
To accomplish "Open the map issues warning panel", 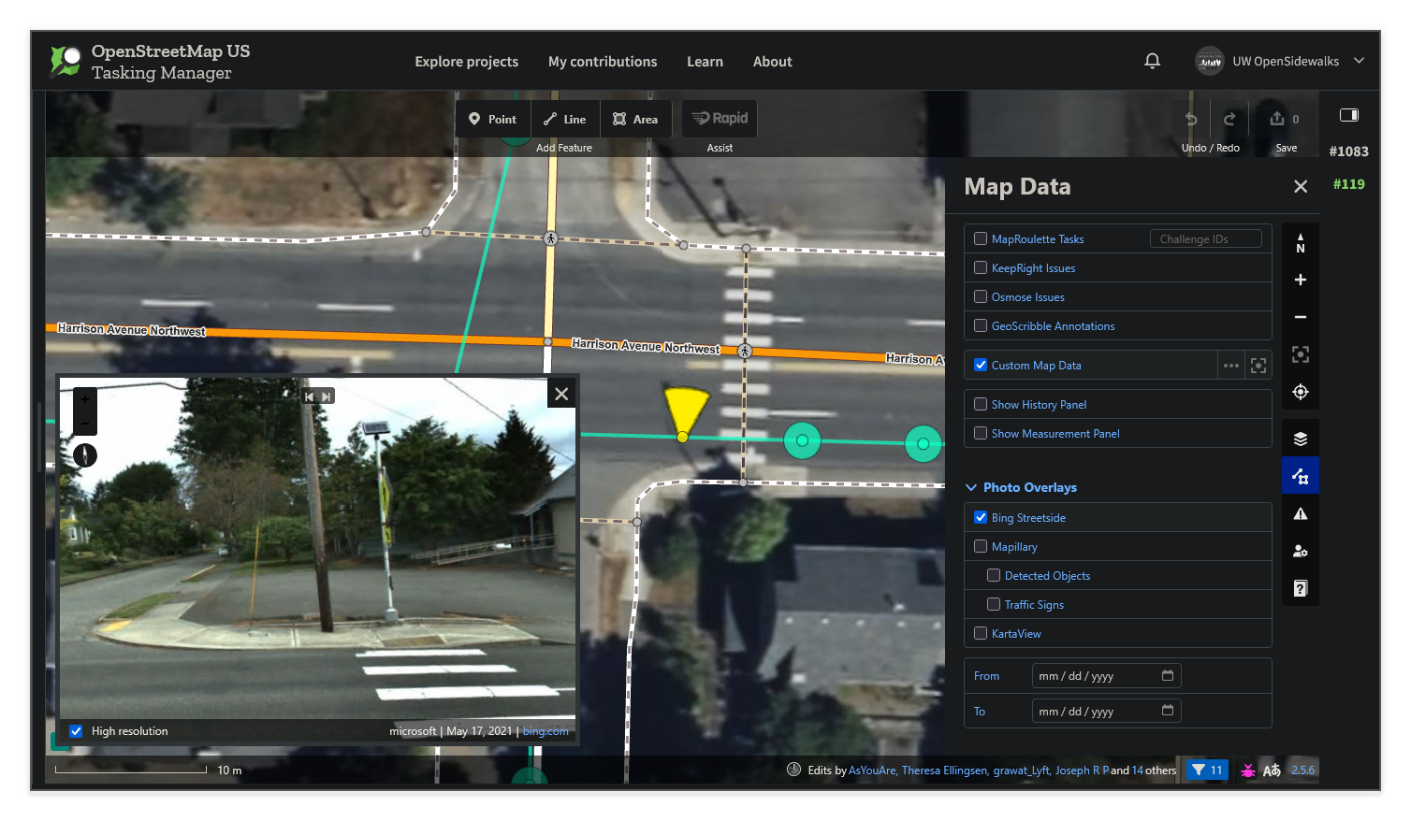I will pyautogui.click(x=1300, y=512).
